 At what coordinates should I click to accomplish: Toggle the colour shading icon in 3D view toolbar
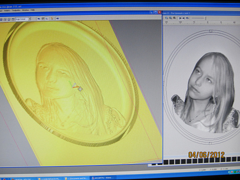coord(47,18)
